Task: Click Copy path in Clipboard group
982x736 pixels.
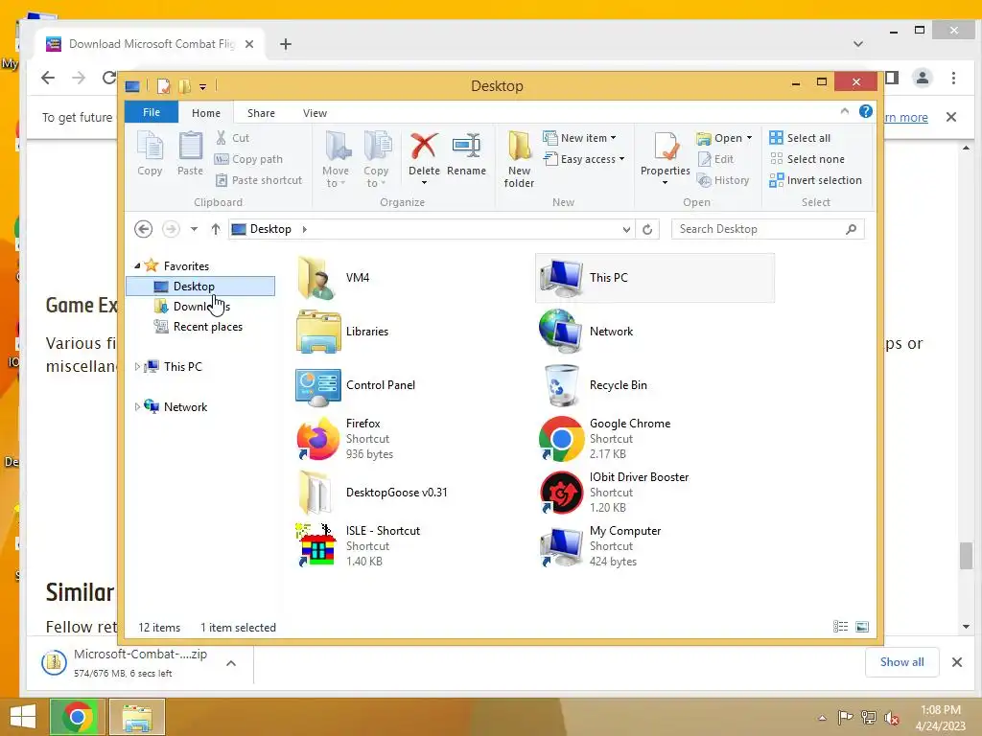Action: 248,159
